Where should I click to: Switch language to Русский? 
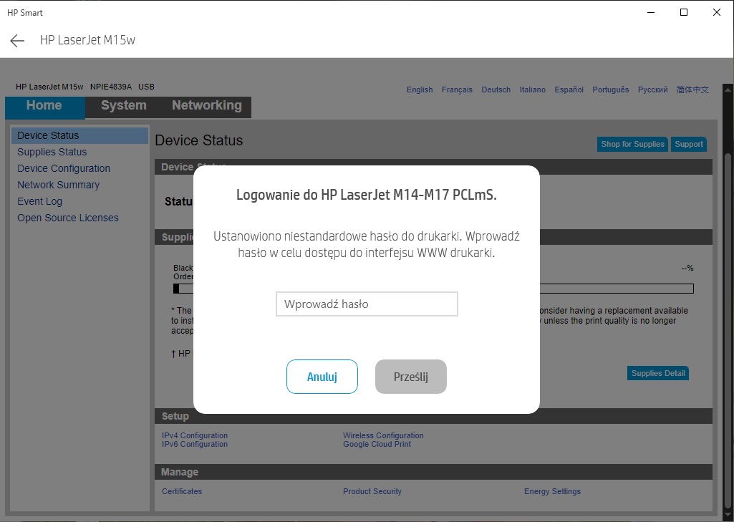652,90
